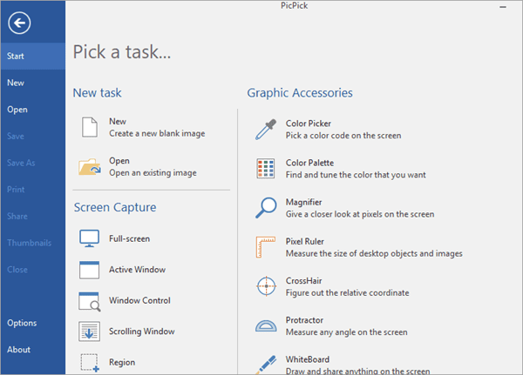The image size is (523, 375).
Task: Click the Protractor icon
Action: coord(266,326)
